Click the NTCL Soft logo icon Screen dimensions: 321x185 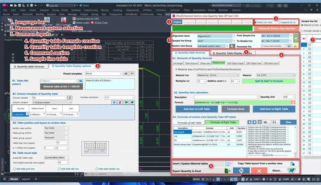point(291,170)
